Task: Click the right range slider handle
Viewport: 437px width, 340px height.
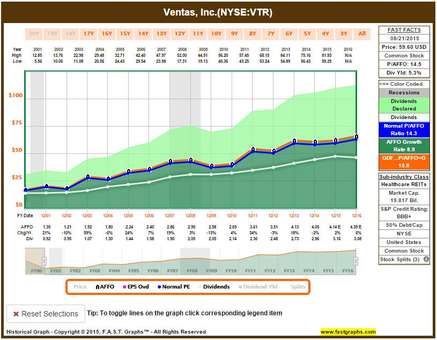Action: (355, 261)
